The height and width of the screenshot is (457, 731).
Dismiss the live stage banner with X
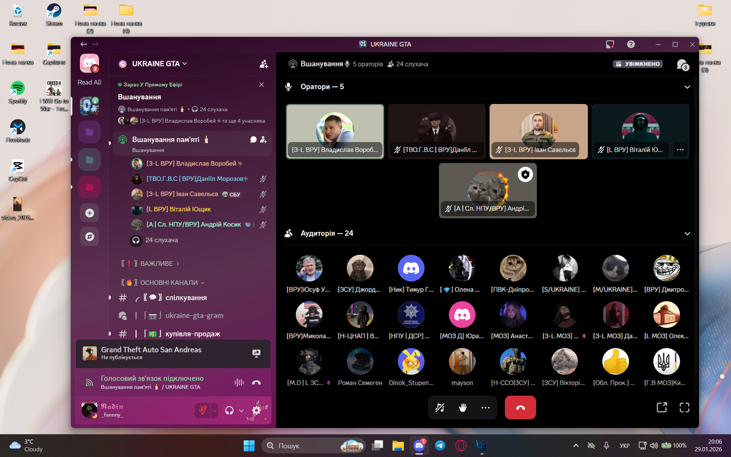[262, 85]
